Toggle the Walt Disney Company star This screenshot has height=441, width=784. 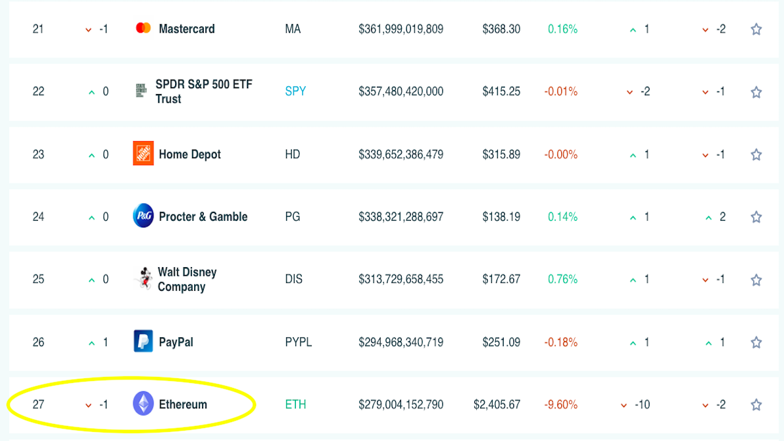[x=756, y=280]
